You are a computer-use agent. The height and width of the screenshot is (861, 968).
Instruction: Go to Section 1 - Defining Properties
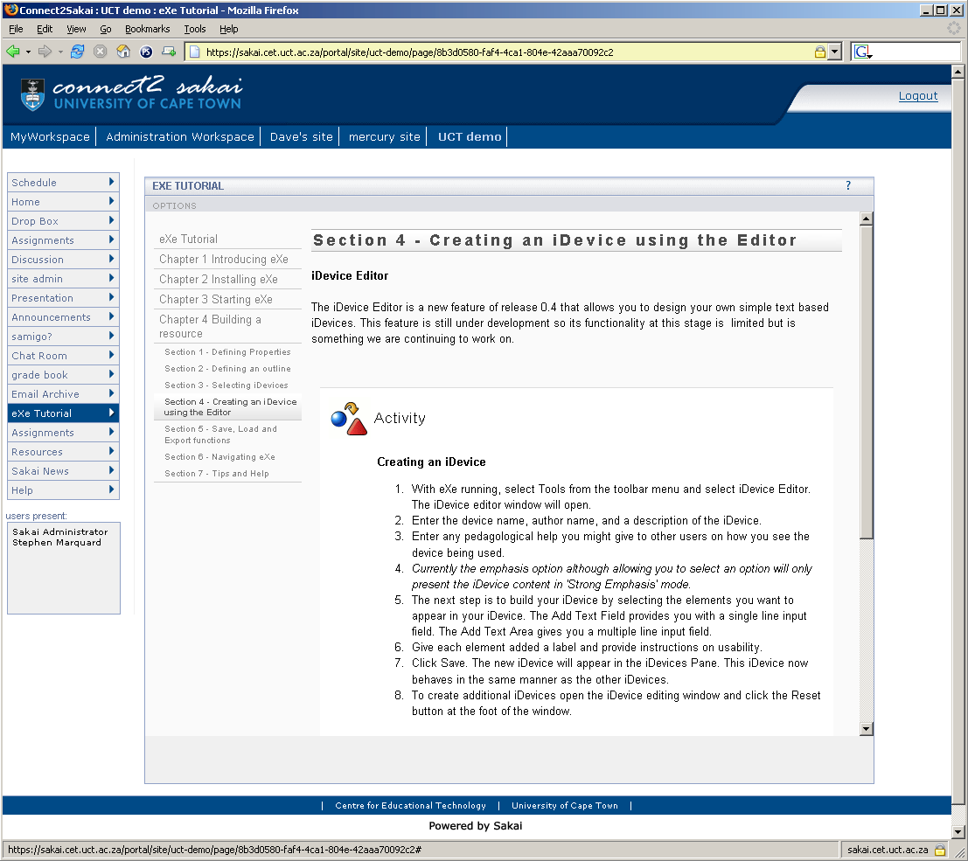[227, 351]
